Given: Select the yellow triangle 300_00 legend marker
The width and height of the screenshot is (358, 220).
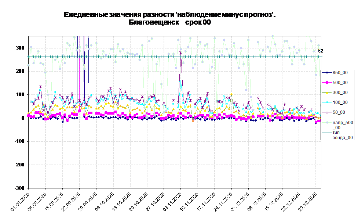Looking at the screenshot, I should pos(326,93).
